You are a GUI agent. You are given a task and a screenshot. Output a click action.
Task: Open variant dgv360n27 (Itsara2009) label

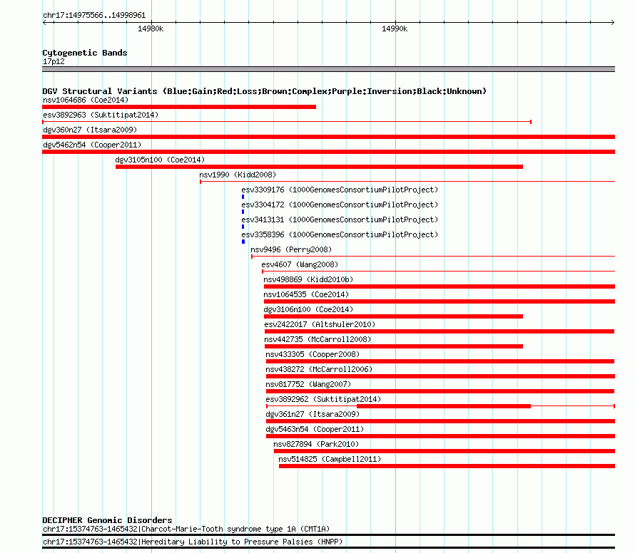point(90,130)
